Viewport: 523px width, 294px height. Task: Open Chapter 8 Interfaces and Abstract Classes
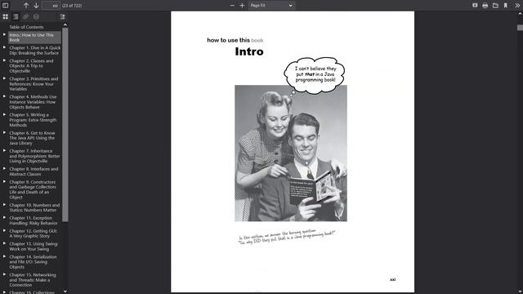click(34, 171)
